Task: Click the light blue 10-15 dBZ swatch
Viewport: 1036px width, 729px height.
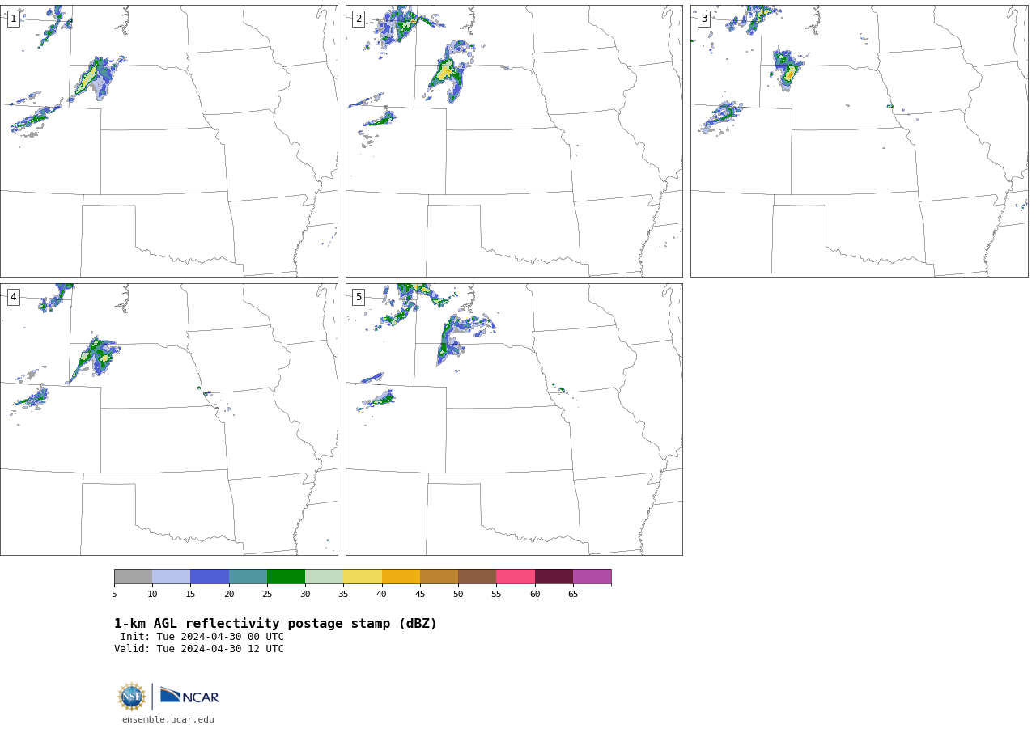Action: 171,576
